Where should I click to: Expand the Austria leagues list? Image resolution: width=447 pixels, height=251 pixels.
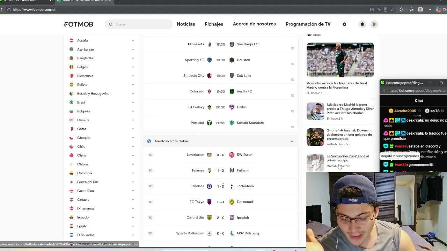(133, 41)
